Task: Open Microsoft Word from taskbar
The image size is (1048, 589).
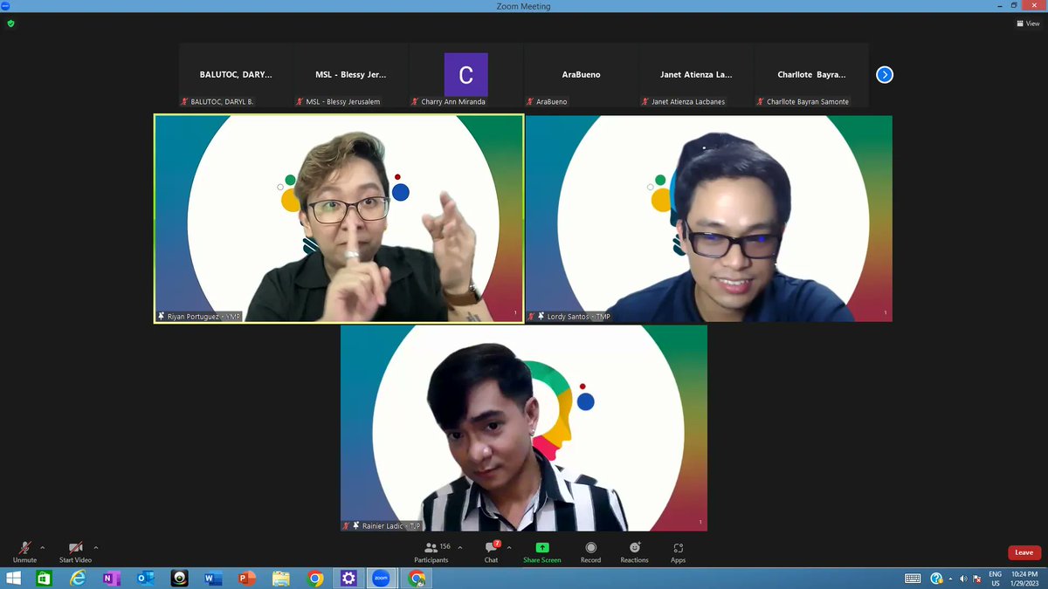Action: point(213,578)
